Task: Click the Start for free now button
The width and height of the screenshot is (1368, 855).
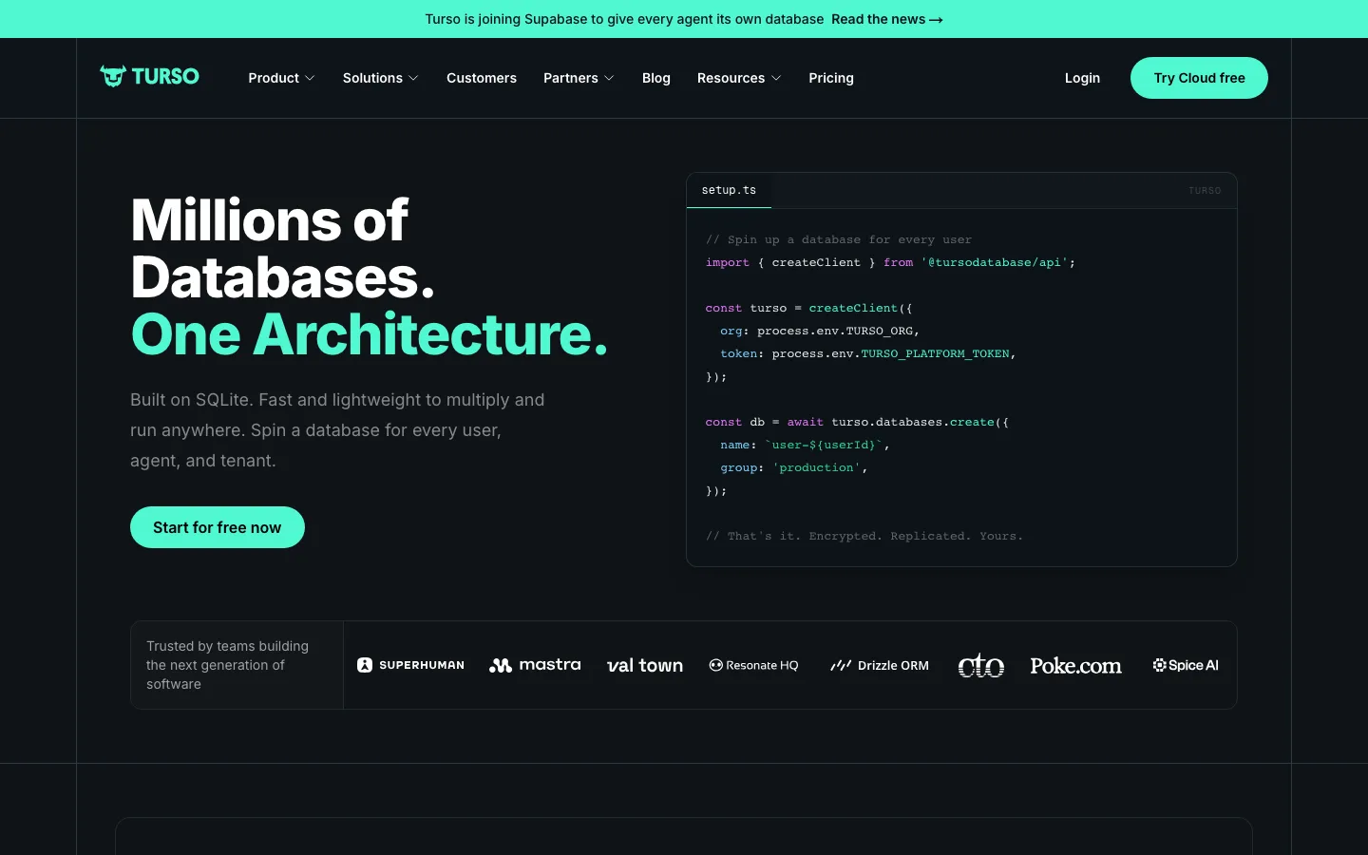Action: point(218,527)
